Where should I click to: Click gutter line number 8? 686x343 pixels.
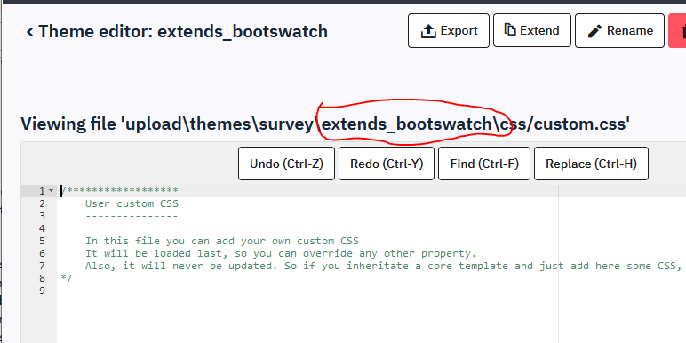[42, 278]
